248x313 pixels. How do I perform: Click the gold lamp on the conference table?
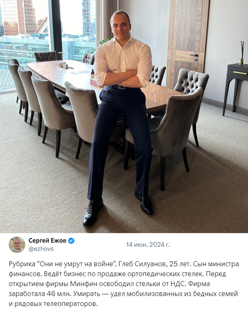point(62,59)
